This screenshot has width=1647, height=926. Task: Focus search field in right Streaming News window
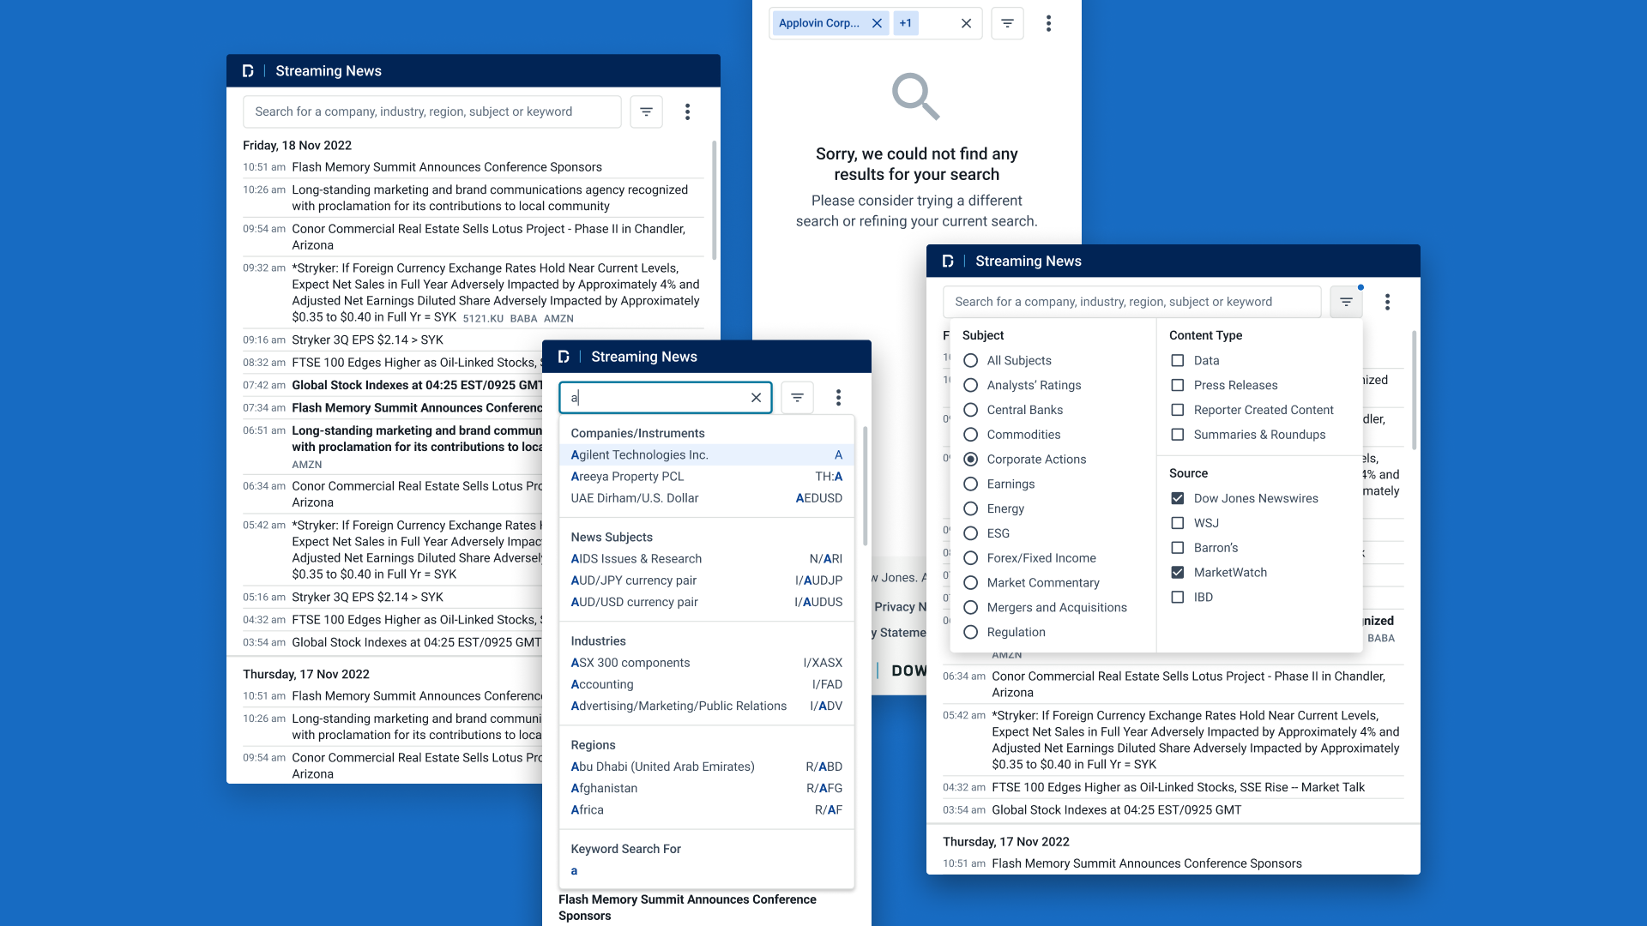[x=1132, y=302]
